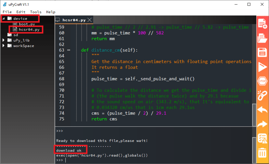This screenshot has height=164, width=269.
Task: Select the sd item in file tree
Action: click(x=16, y=35)
